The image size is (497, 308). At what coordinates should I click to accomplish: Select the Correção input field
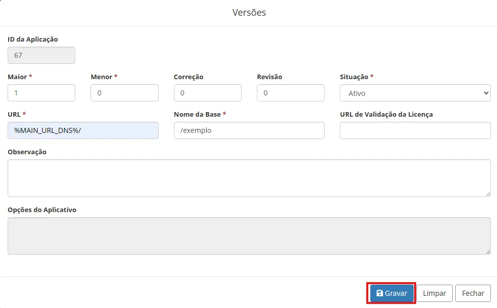coord(208,93)
